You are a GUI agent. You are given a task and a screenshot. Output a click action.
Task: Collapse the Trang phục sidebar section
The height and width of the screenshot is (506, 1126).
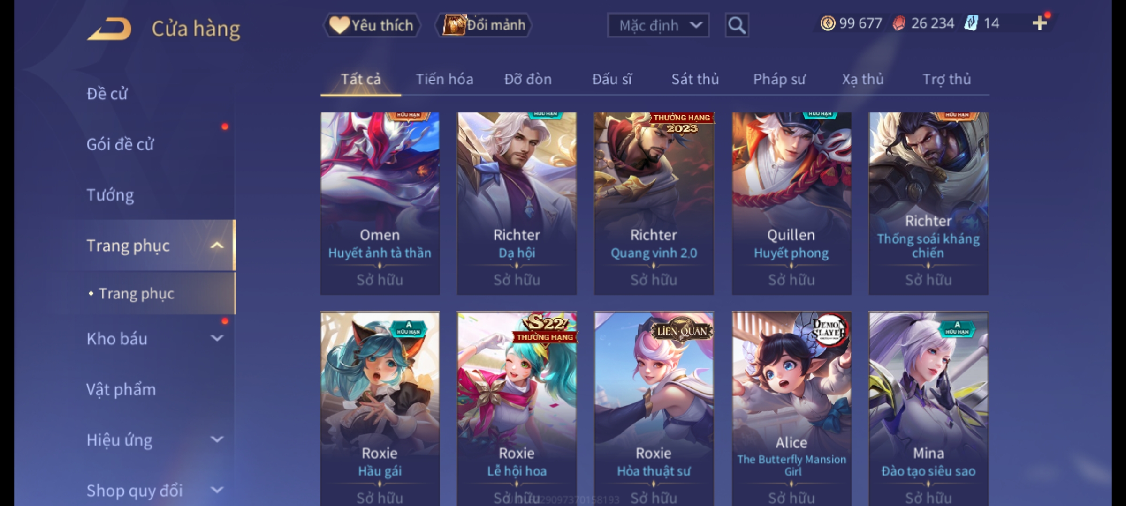217,246
